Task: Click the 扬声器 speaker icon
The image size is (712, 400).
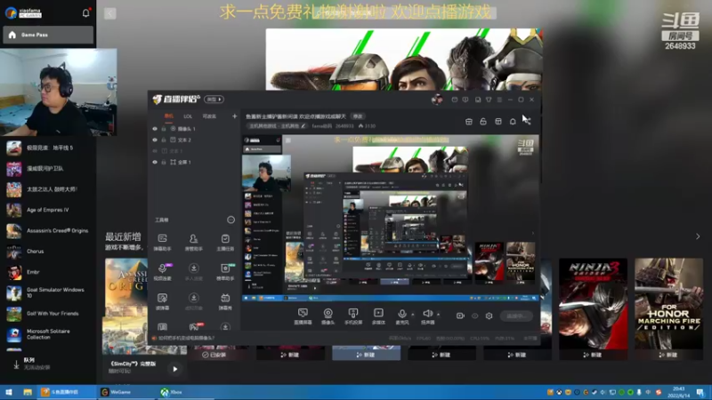Action: pyautogui.click(x=427, y=314)
